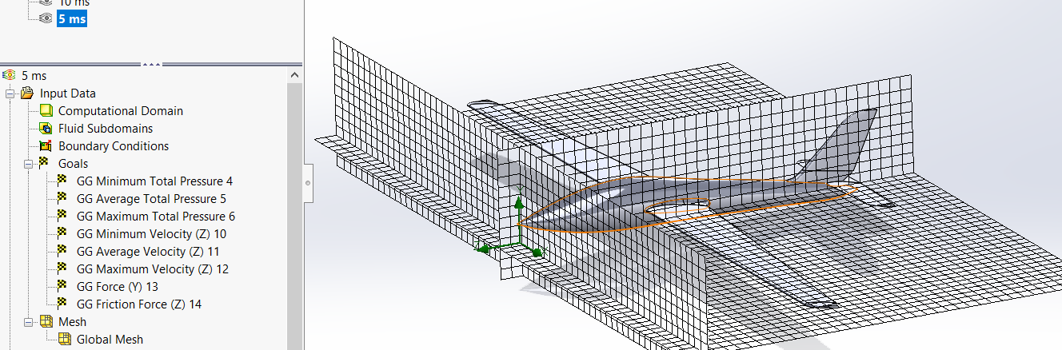Click the eye icon on the 5 ms tree root
Viewport: 1062px width, 350px height.
10,75
